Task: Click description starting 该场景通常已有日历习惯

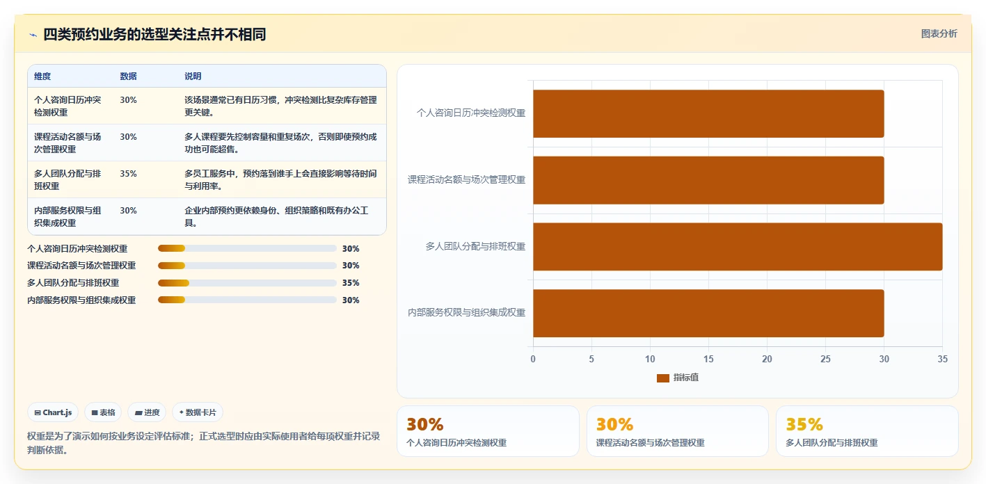Action: click(280, 106)
